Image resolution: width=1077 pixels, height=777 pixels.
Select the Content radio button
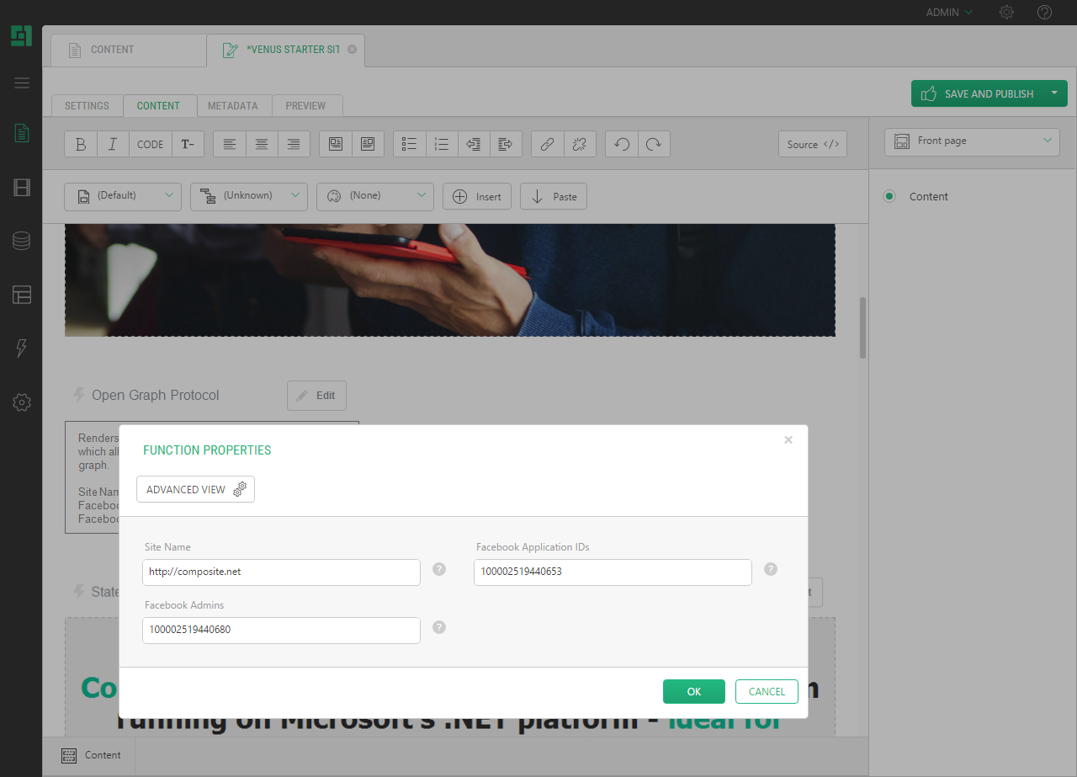tap(889, 196)
